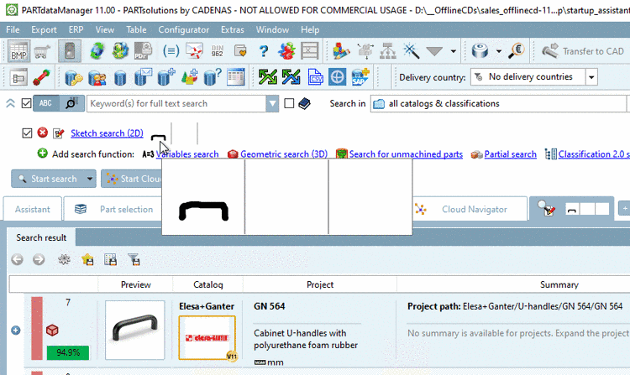Click the DIN 962 icon
Viewport: 630px width, 375px height.
tap(218, 51)
